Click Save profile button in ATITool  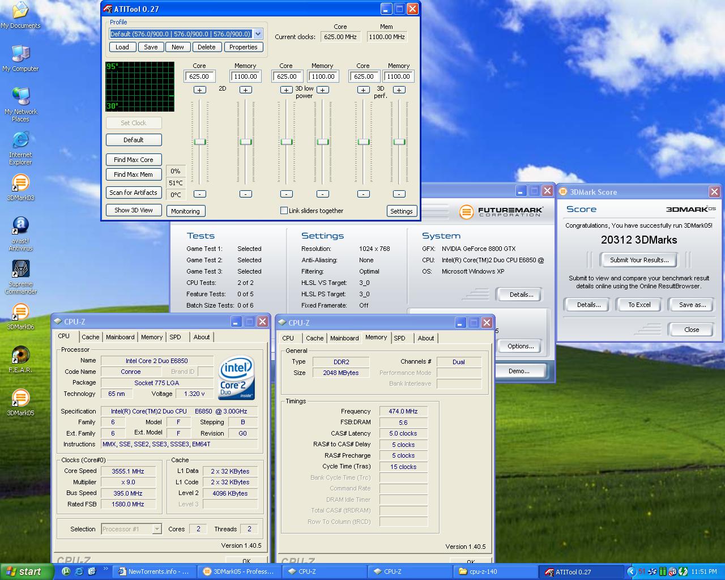coord(151,47)
